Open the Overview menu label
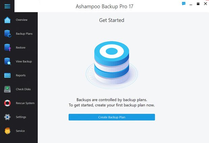 (22, 20)
